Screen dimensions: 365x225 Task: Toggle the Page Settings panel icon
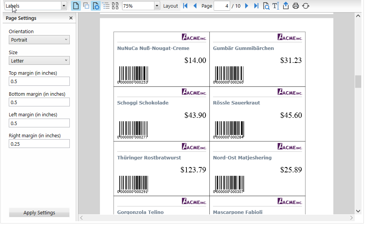[96, 6]
